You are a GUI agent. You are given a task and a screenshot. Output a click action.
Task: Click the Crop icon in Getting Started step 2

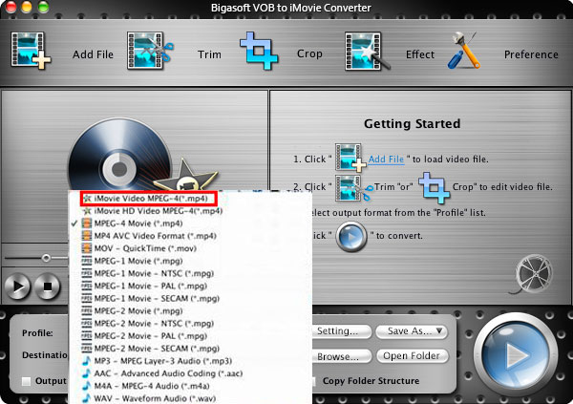pyautogui.click(x=434, y=187)
